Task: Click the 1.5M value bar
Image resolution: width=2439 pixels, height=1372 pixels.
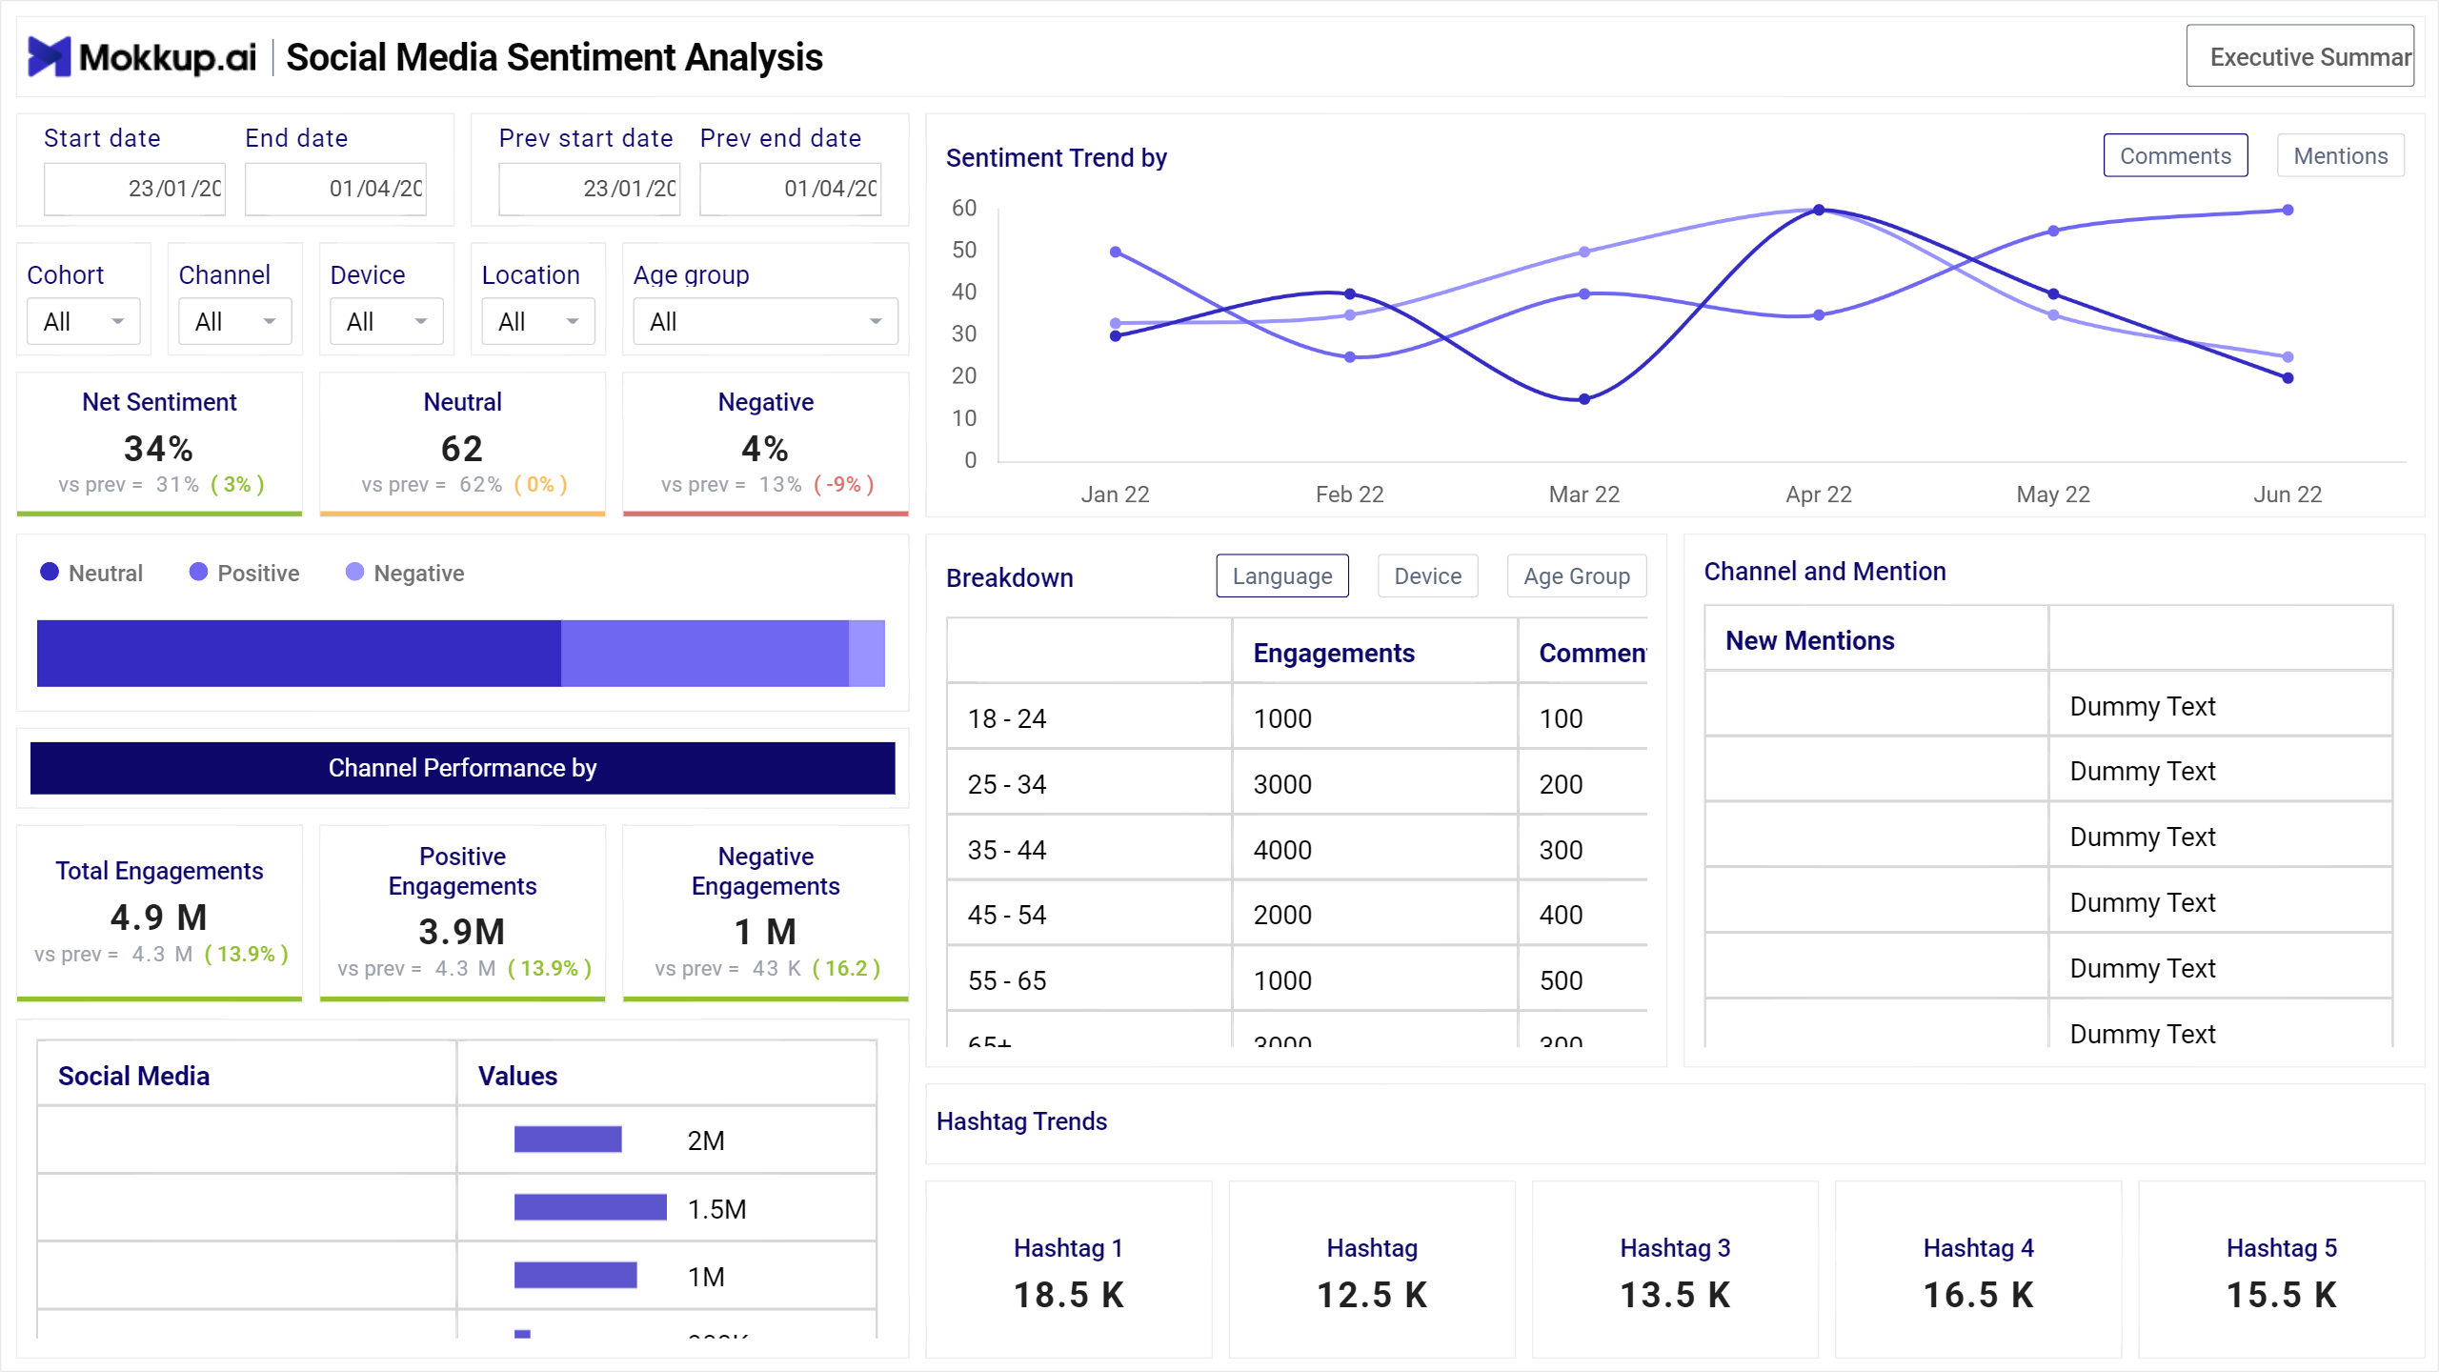Action: pos(591,1207)
